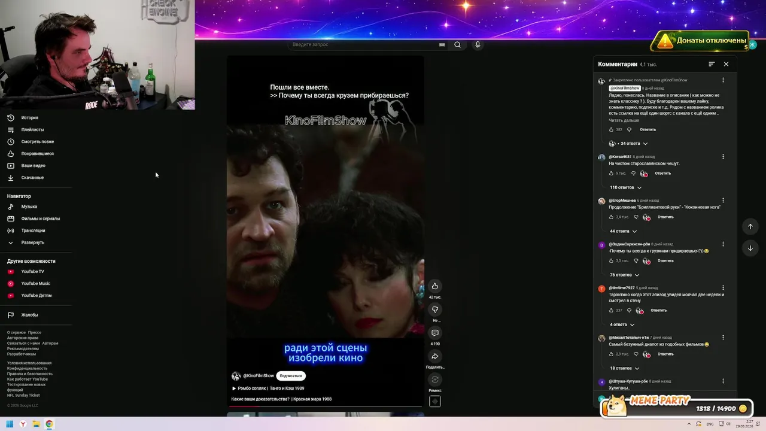Share the short using the Поделиться arrow
This screenshot has width=766, height=431.
[435, 356]
